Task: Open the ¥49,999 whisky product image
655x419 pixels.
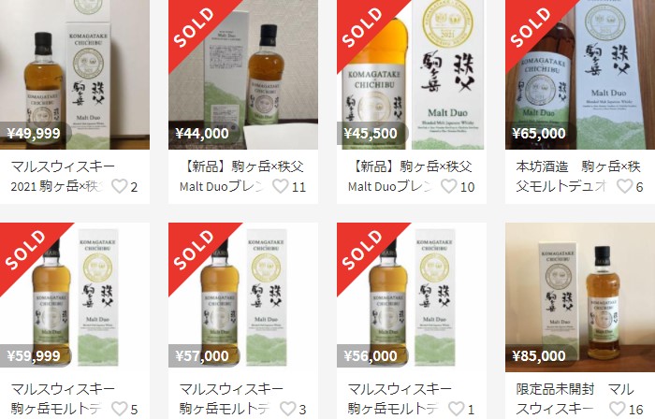Action: coord(75,75)
